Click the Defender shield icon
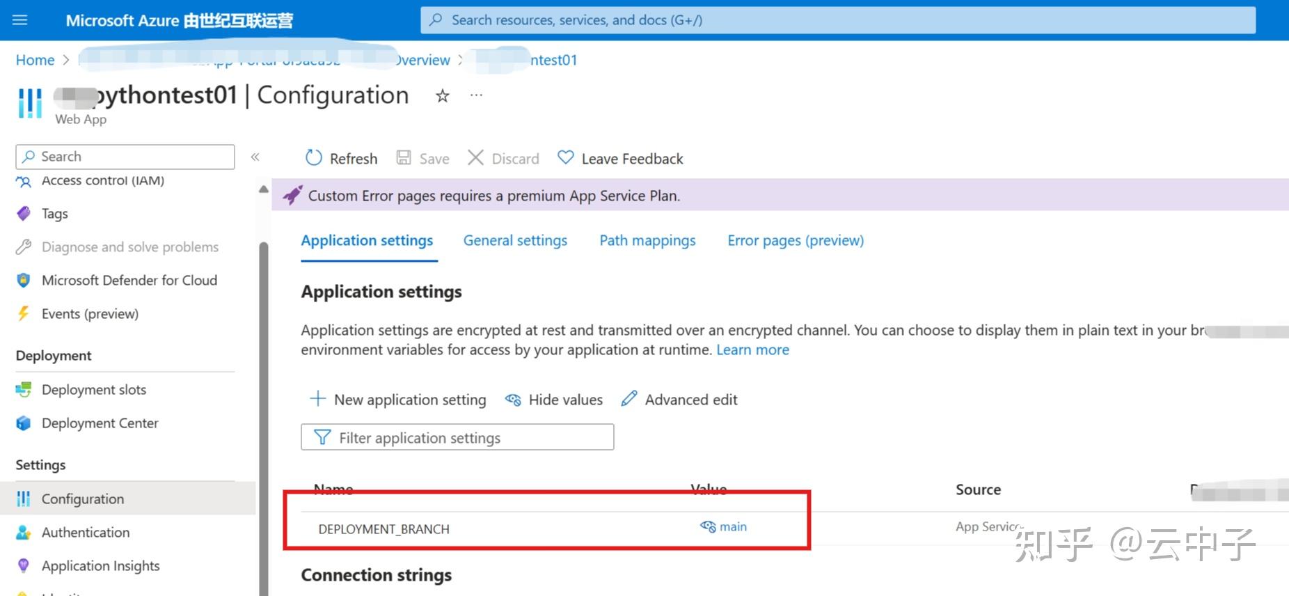The image size is (1289, 596). pos(24,280)
